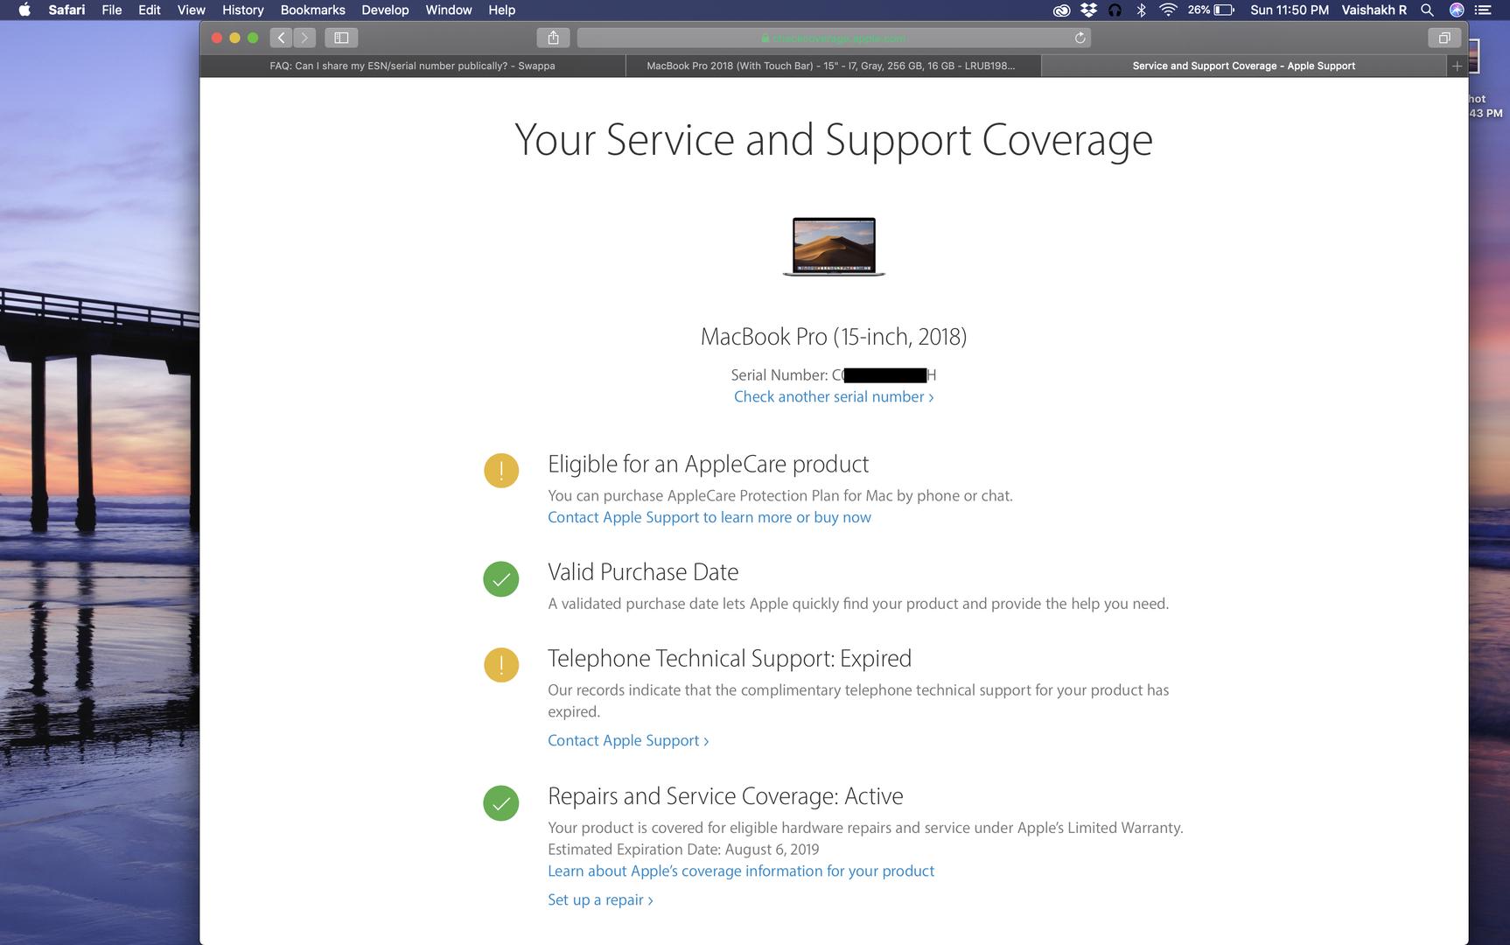Screen dimensions: 1510x945
Task: Open Learn about Apple's coverage information link
Action: click(x=741, y=871)
